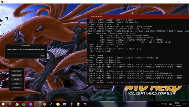Click 'Your character list is being loaded' message
This screenshot has height=107, width=189.
pyautogui.click(x=26, y=49)
